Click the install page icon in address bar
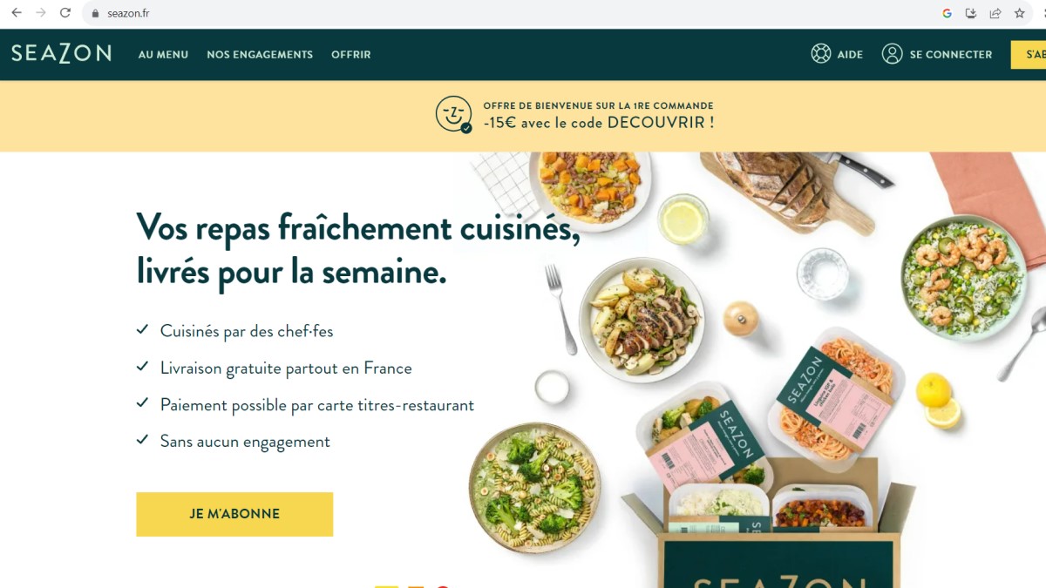Image resolution: width=1046 pixels, height=588 pixels. coord(971,13)
